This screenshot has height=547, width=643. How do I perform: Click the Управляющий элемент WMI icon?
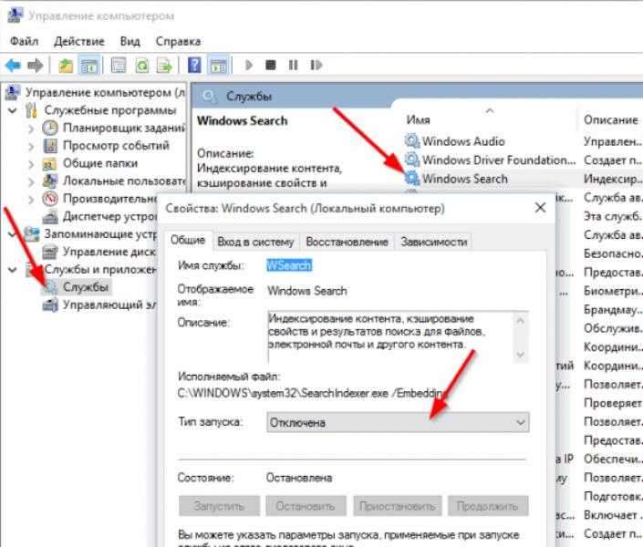point(50,304)
